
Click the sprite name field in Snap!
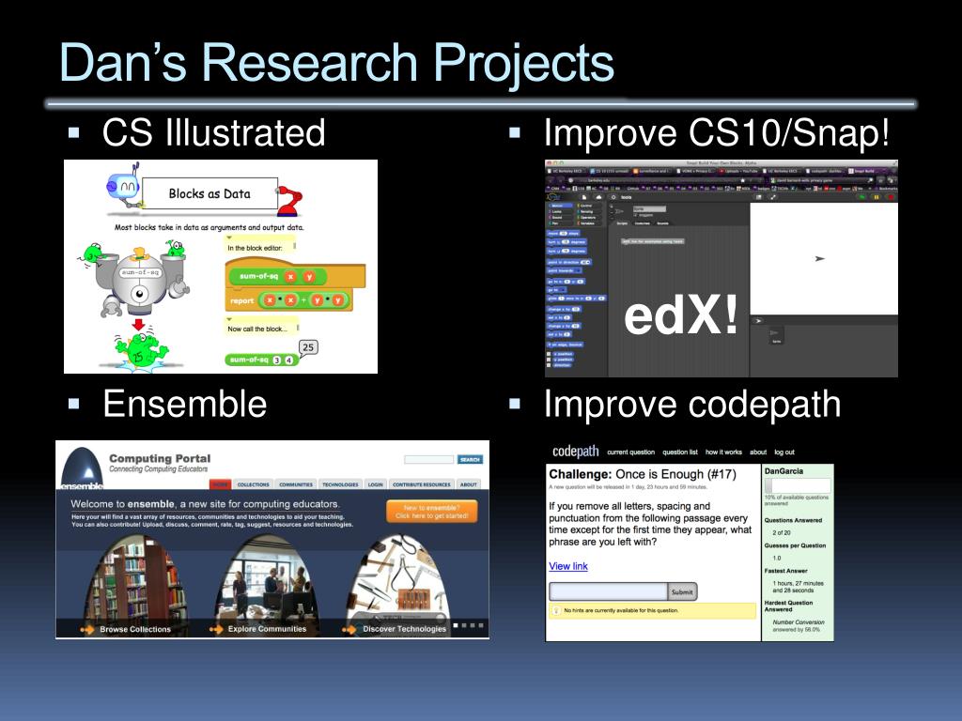point(650,208)
